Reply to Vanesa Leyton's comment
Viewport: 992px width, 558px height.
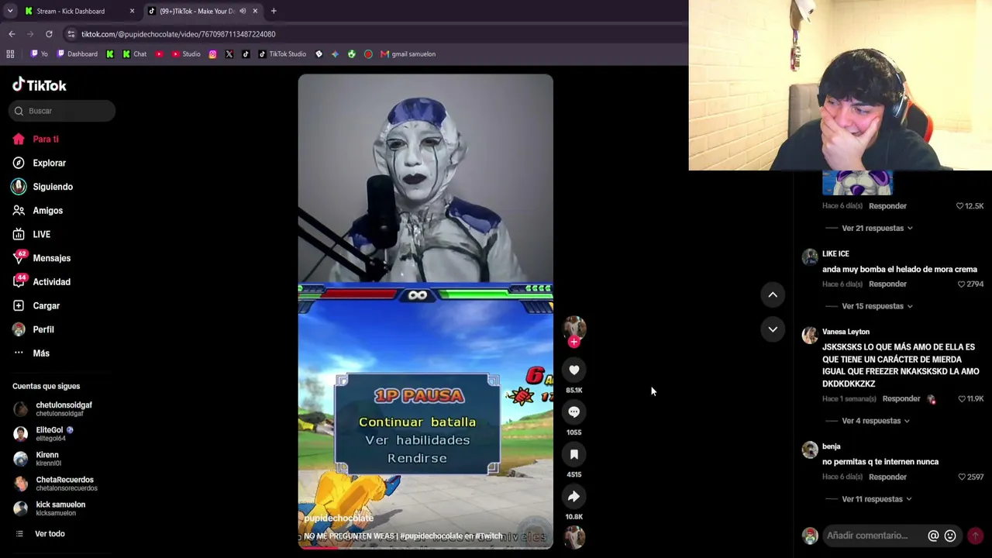[x=901, y=399]
